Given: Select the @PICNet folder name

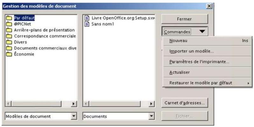Looking at the screenshot, I should click(22, 24).
